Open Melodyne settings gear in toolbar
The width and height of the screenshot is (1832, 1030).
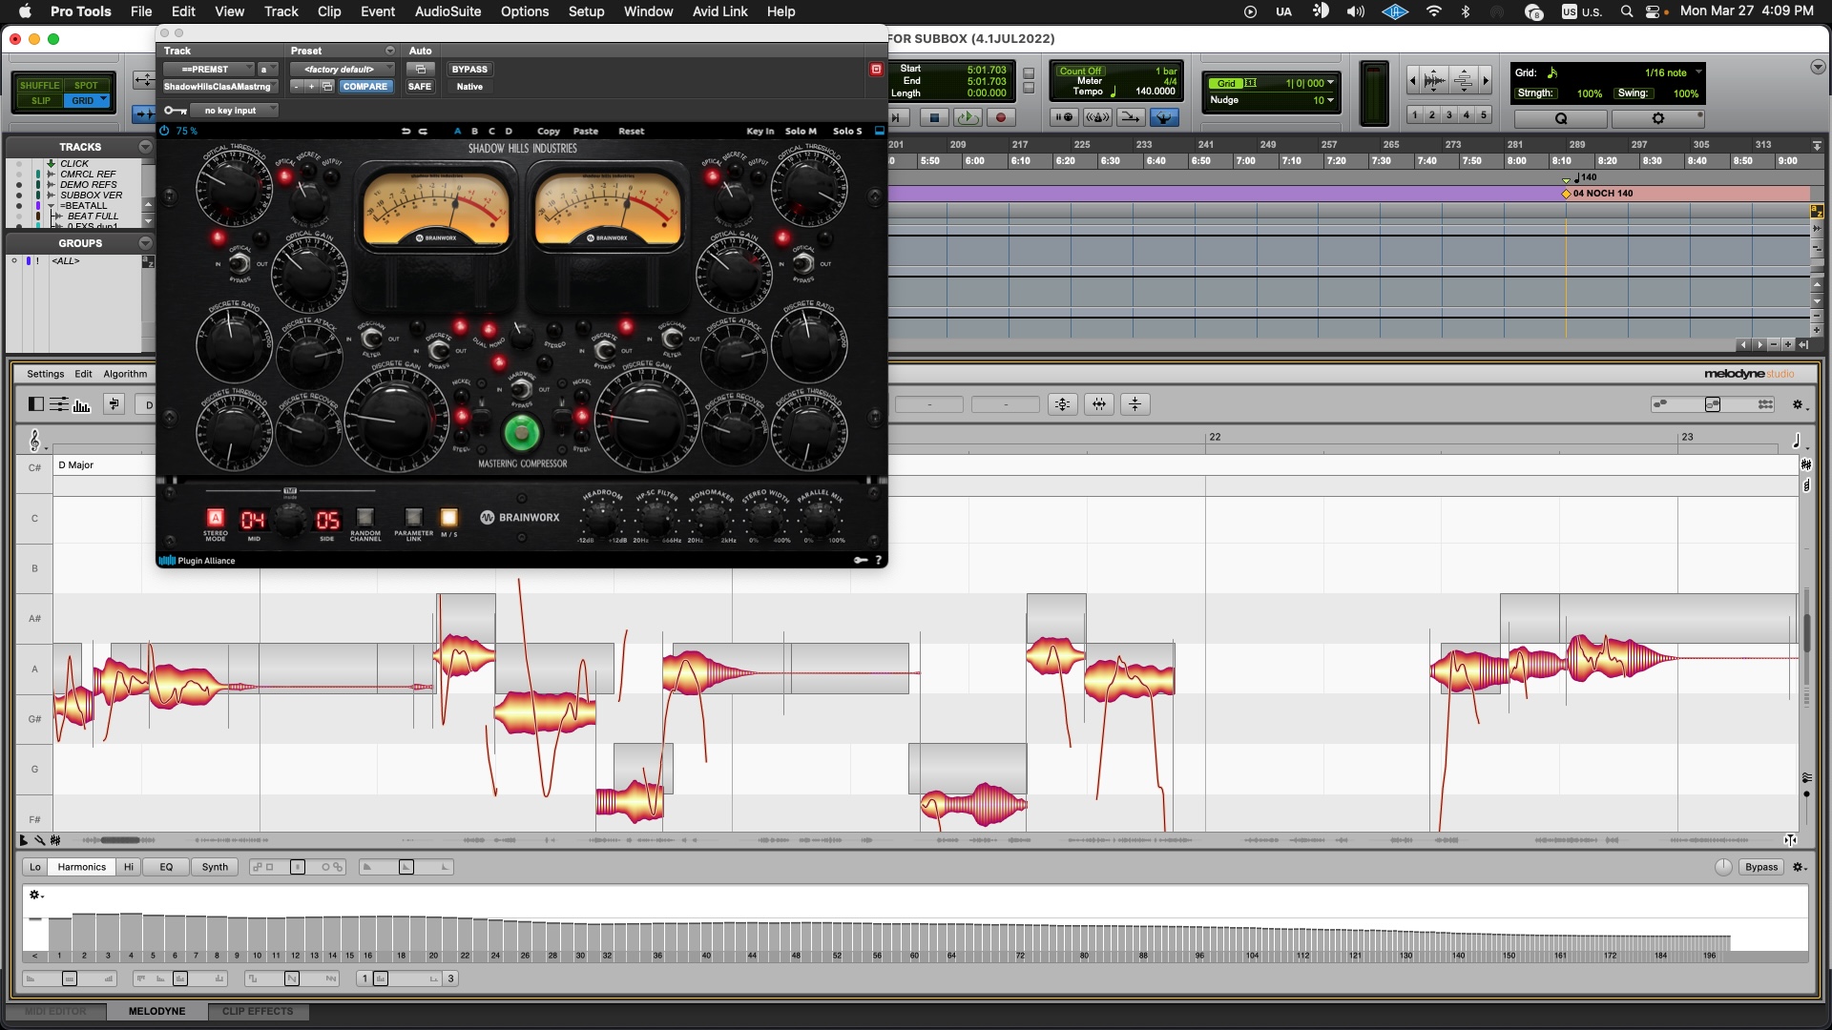tap(1799, 404)
